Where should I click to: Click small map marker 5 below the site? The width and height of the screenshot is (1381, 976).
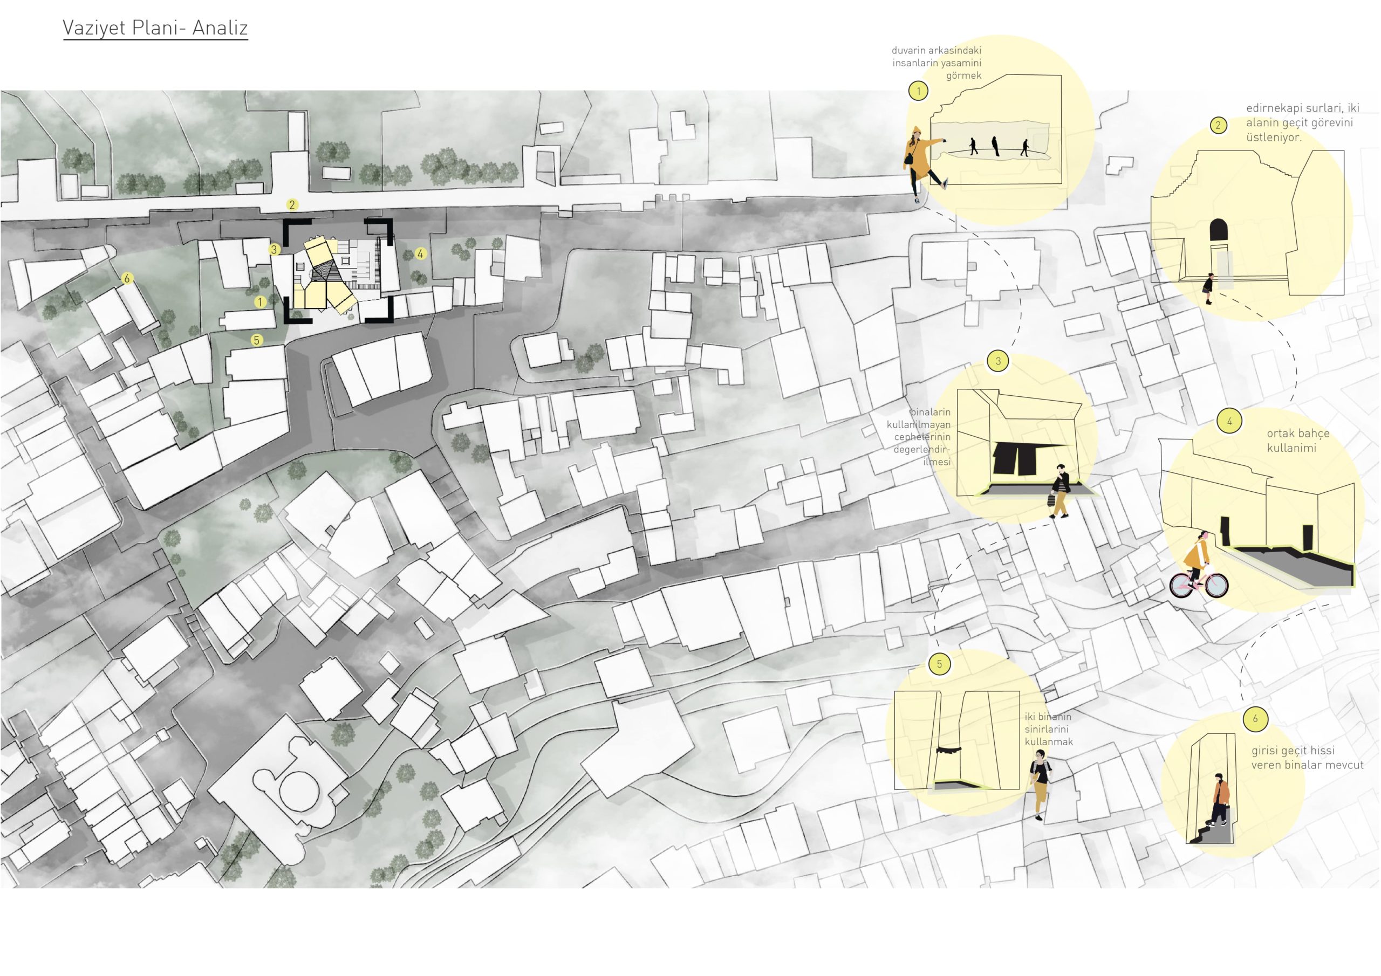(256, 340)
